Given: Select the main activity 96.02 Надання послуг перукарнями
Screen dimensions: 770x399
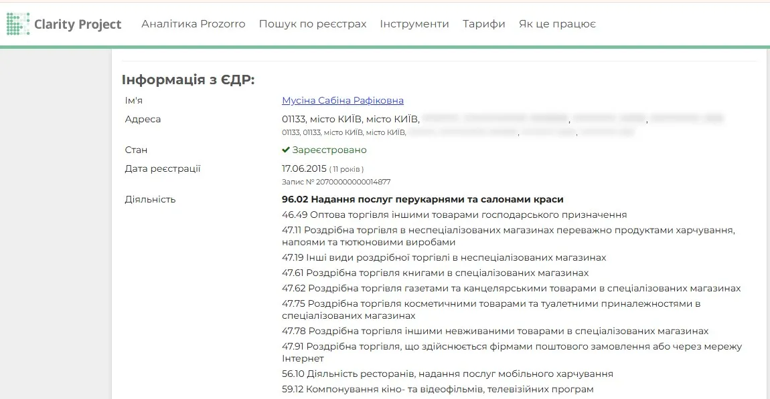Looking at the screenshot, I should click(422, 199).
